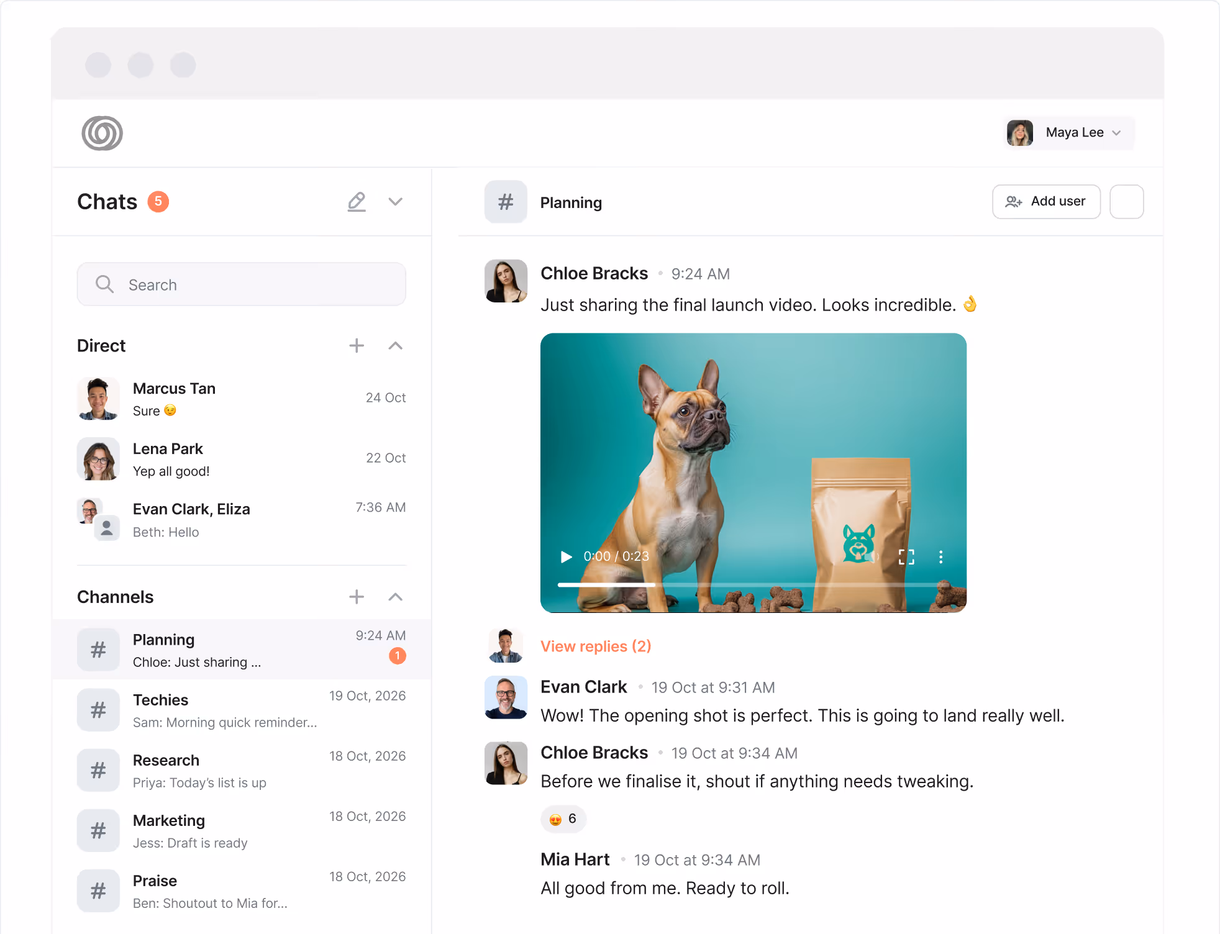Click the Add user button
The image size is (1220, 934).
click(x=1046, y=201)
